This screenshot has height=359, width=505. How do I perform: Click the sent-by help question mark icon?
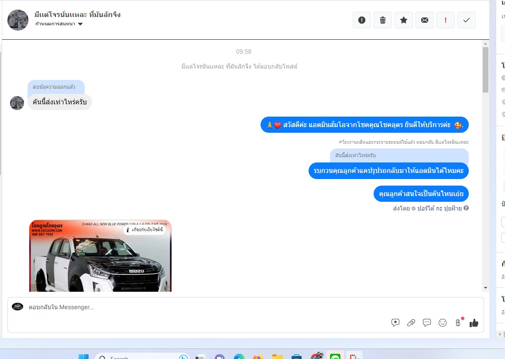tap(466, 208)
